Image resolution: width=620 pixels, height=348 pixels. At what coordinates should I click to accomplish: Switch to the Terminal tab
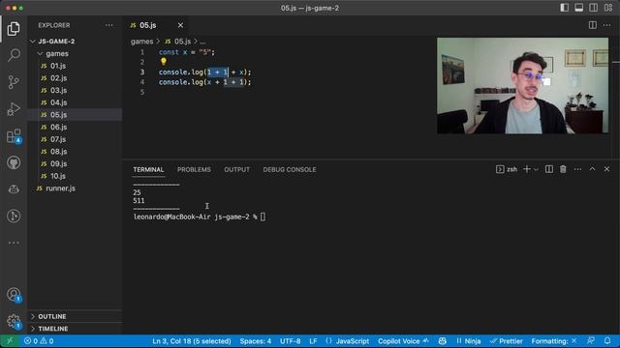148,170
